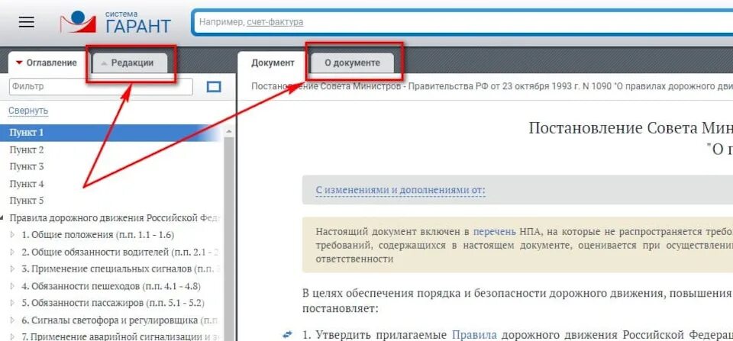Open the Редакции tab
The height and width of the screenshot is (341, 733).
130,63
